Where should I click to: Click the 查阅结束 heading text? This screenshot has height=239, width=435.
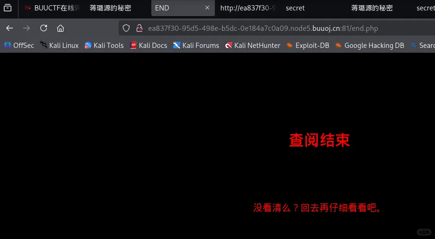[x=319, y=140]
